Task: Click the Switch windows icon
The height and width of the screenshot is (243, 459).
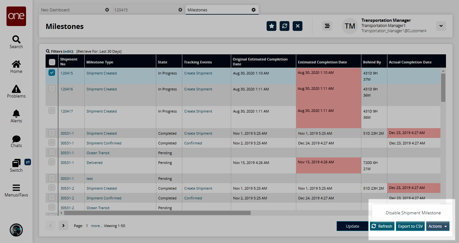Action: (x=16, y=163)
